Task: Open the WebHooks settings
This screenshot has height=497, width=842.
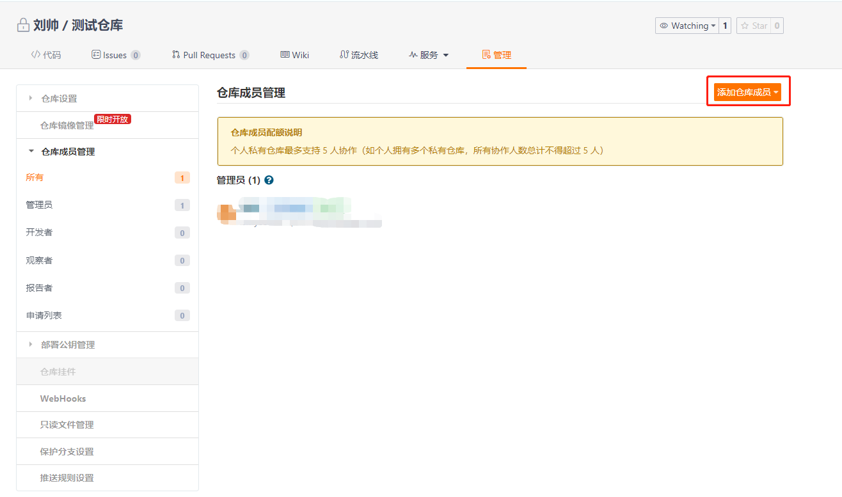Action: (x=107, y=398)
